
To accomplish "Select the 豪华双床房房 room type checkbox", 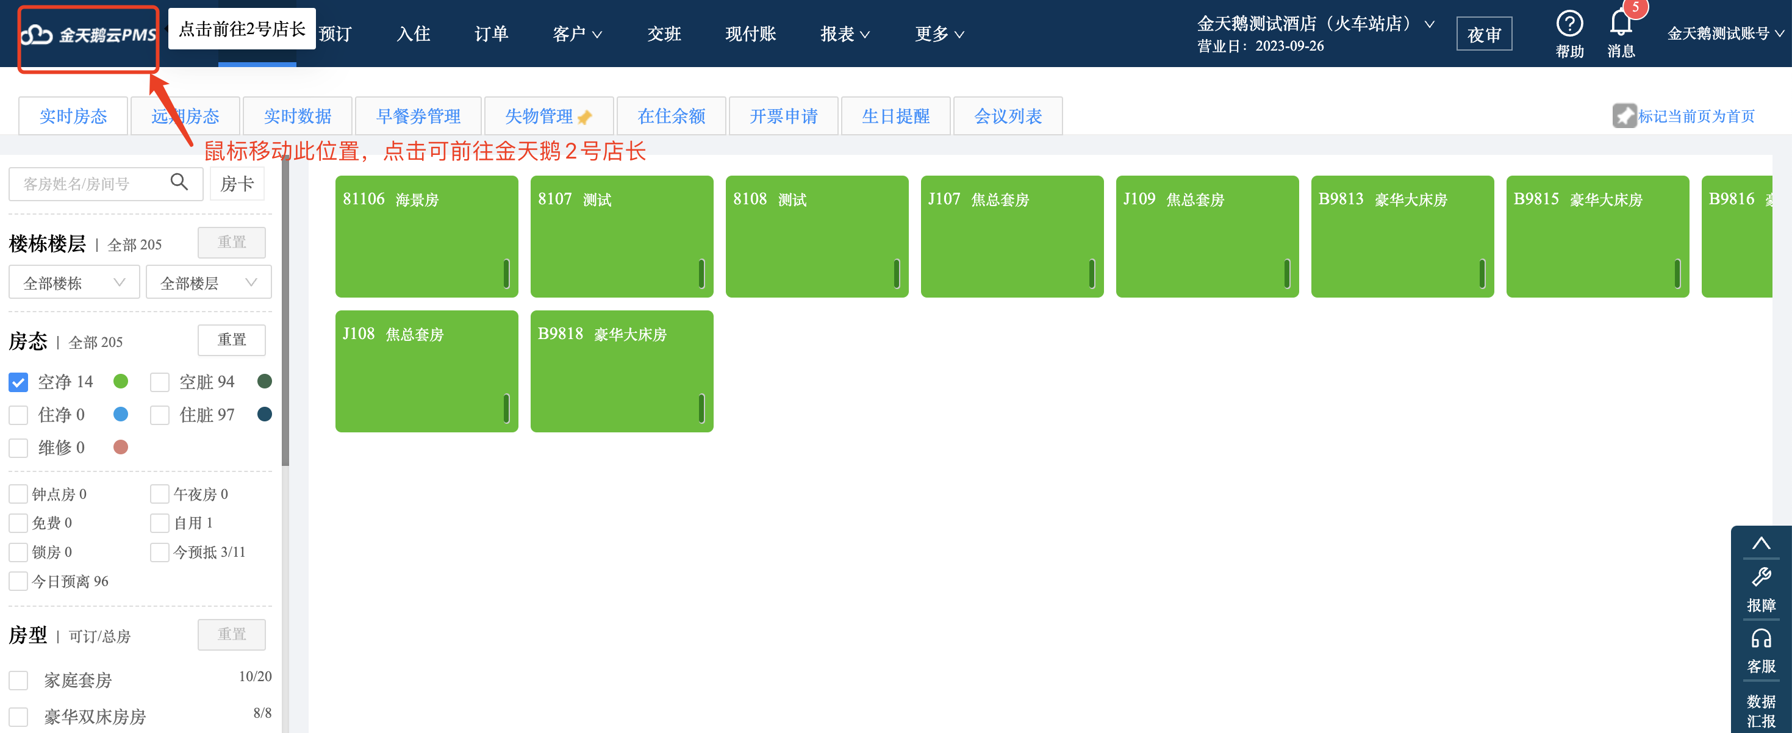I will pyautogui.click(x=18, y=717).
